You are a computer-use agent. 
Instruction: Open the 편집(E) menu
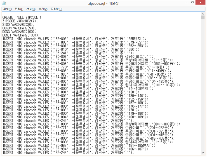(19, 9)
